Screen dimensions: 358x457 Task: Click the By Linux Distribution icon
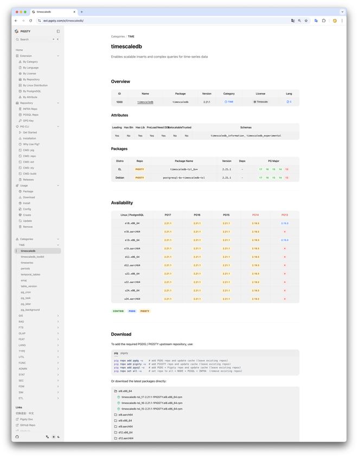20,85
